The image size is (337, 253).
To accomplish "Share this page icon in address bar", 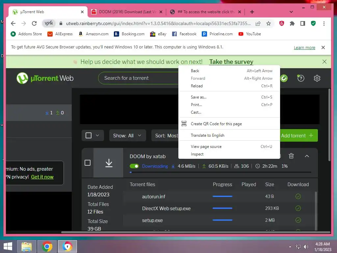I will point(258,23).
